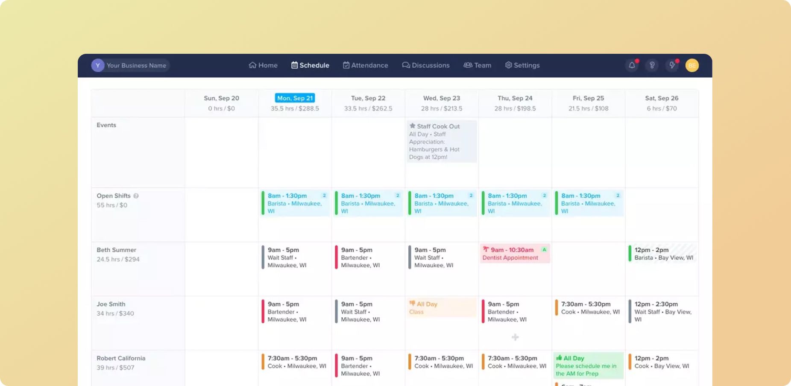Screen dimensions: 791x386
Task: Open Joe Smith's All Day Class entry
Action: [x=442, y=308]
